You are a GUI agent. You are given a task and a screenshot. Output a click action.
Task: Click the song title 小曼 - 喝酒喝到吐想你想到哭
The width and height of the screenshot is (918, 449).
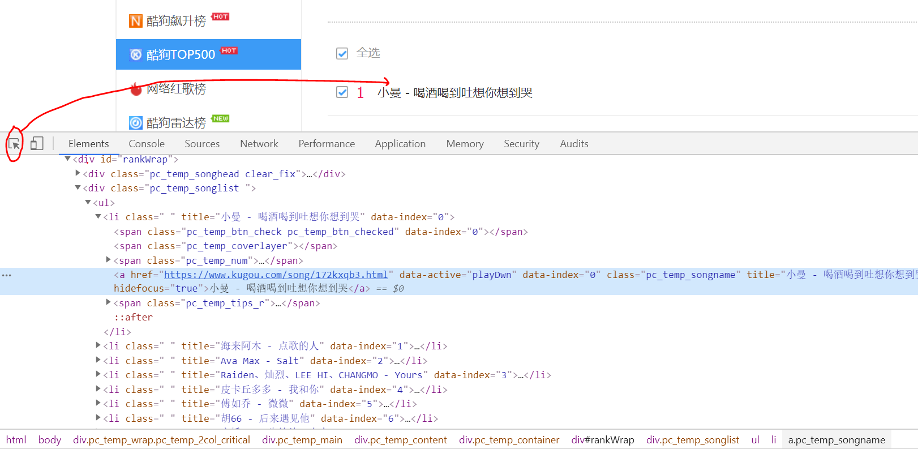455,92
